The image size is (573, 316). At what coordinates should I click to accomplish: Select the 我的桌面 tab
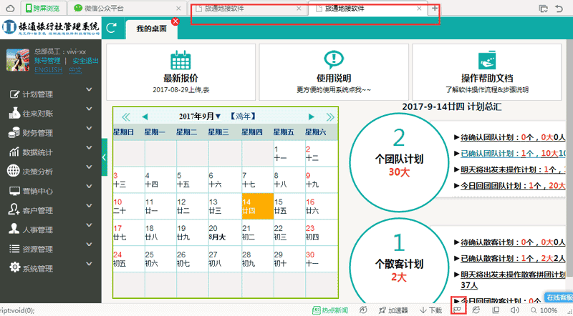tap(150, 29)
